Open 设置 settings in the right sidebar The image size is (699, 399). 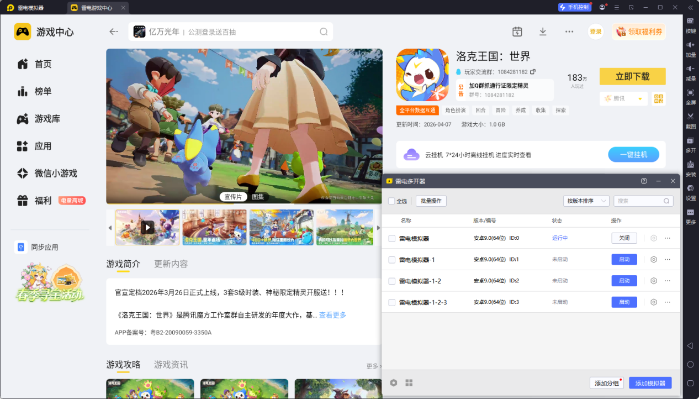coord(690,191)
